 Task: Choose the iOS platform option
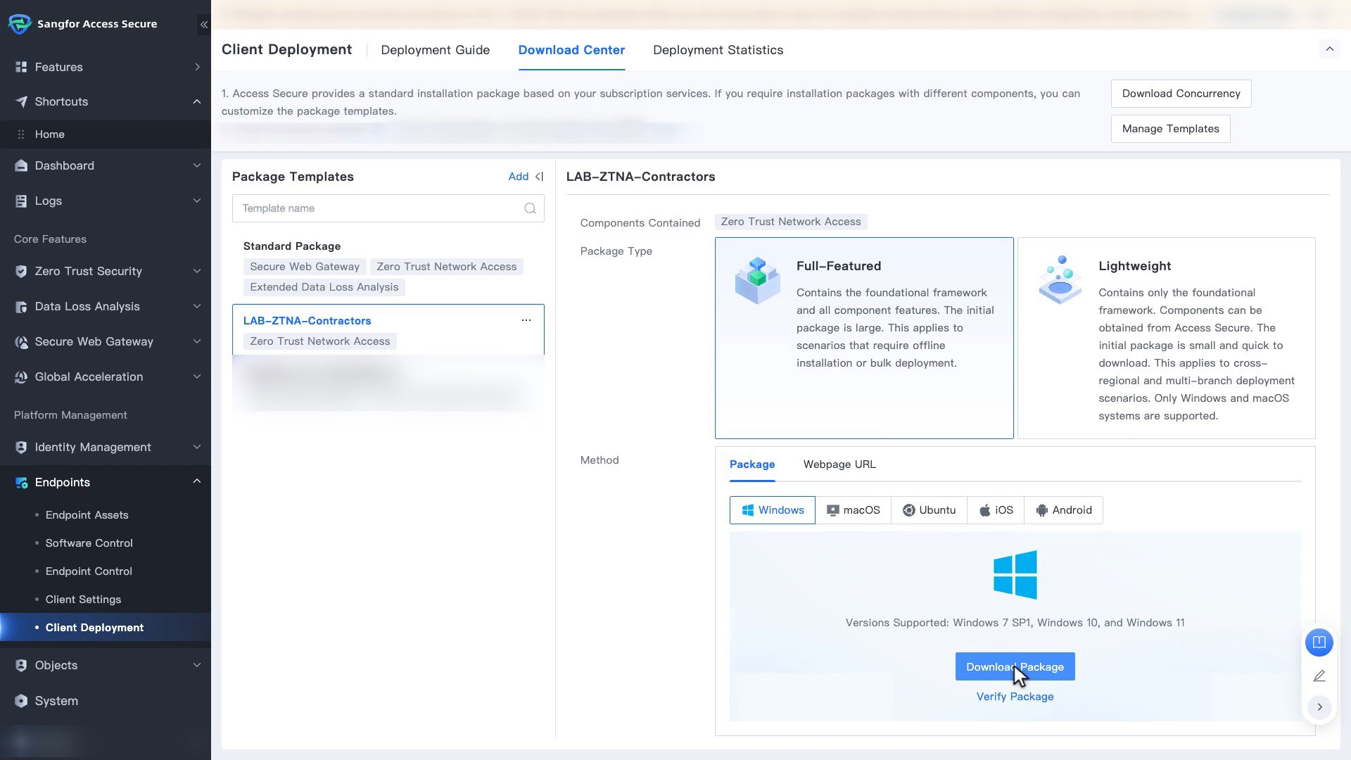click(x=996, y=510)
